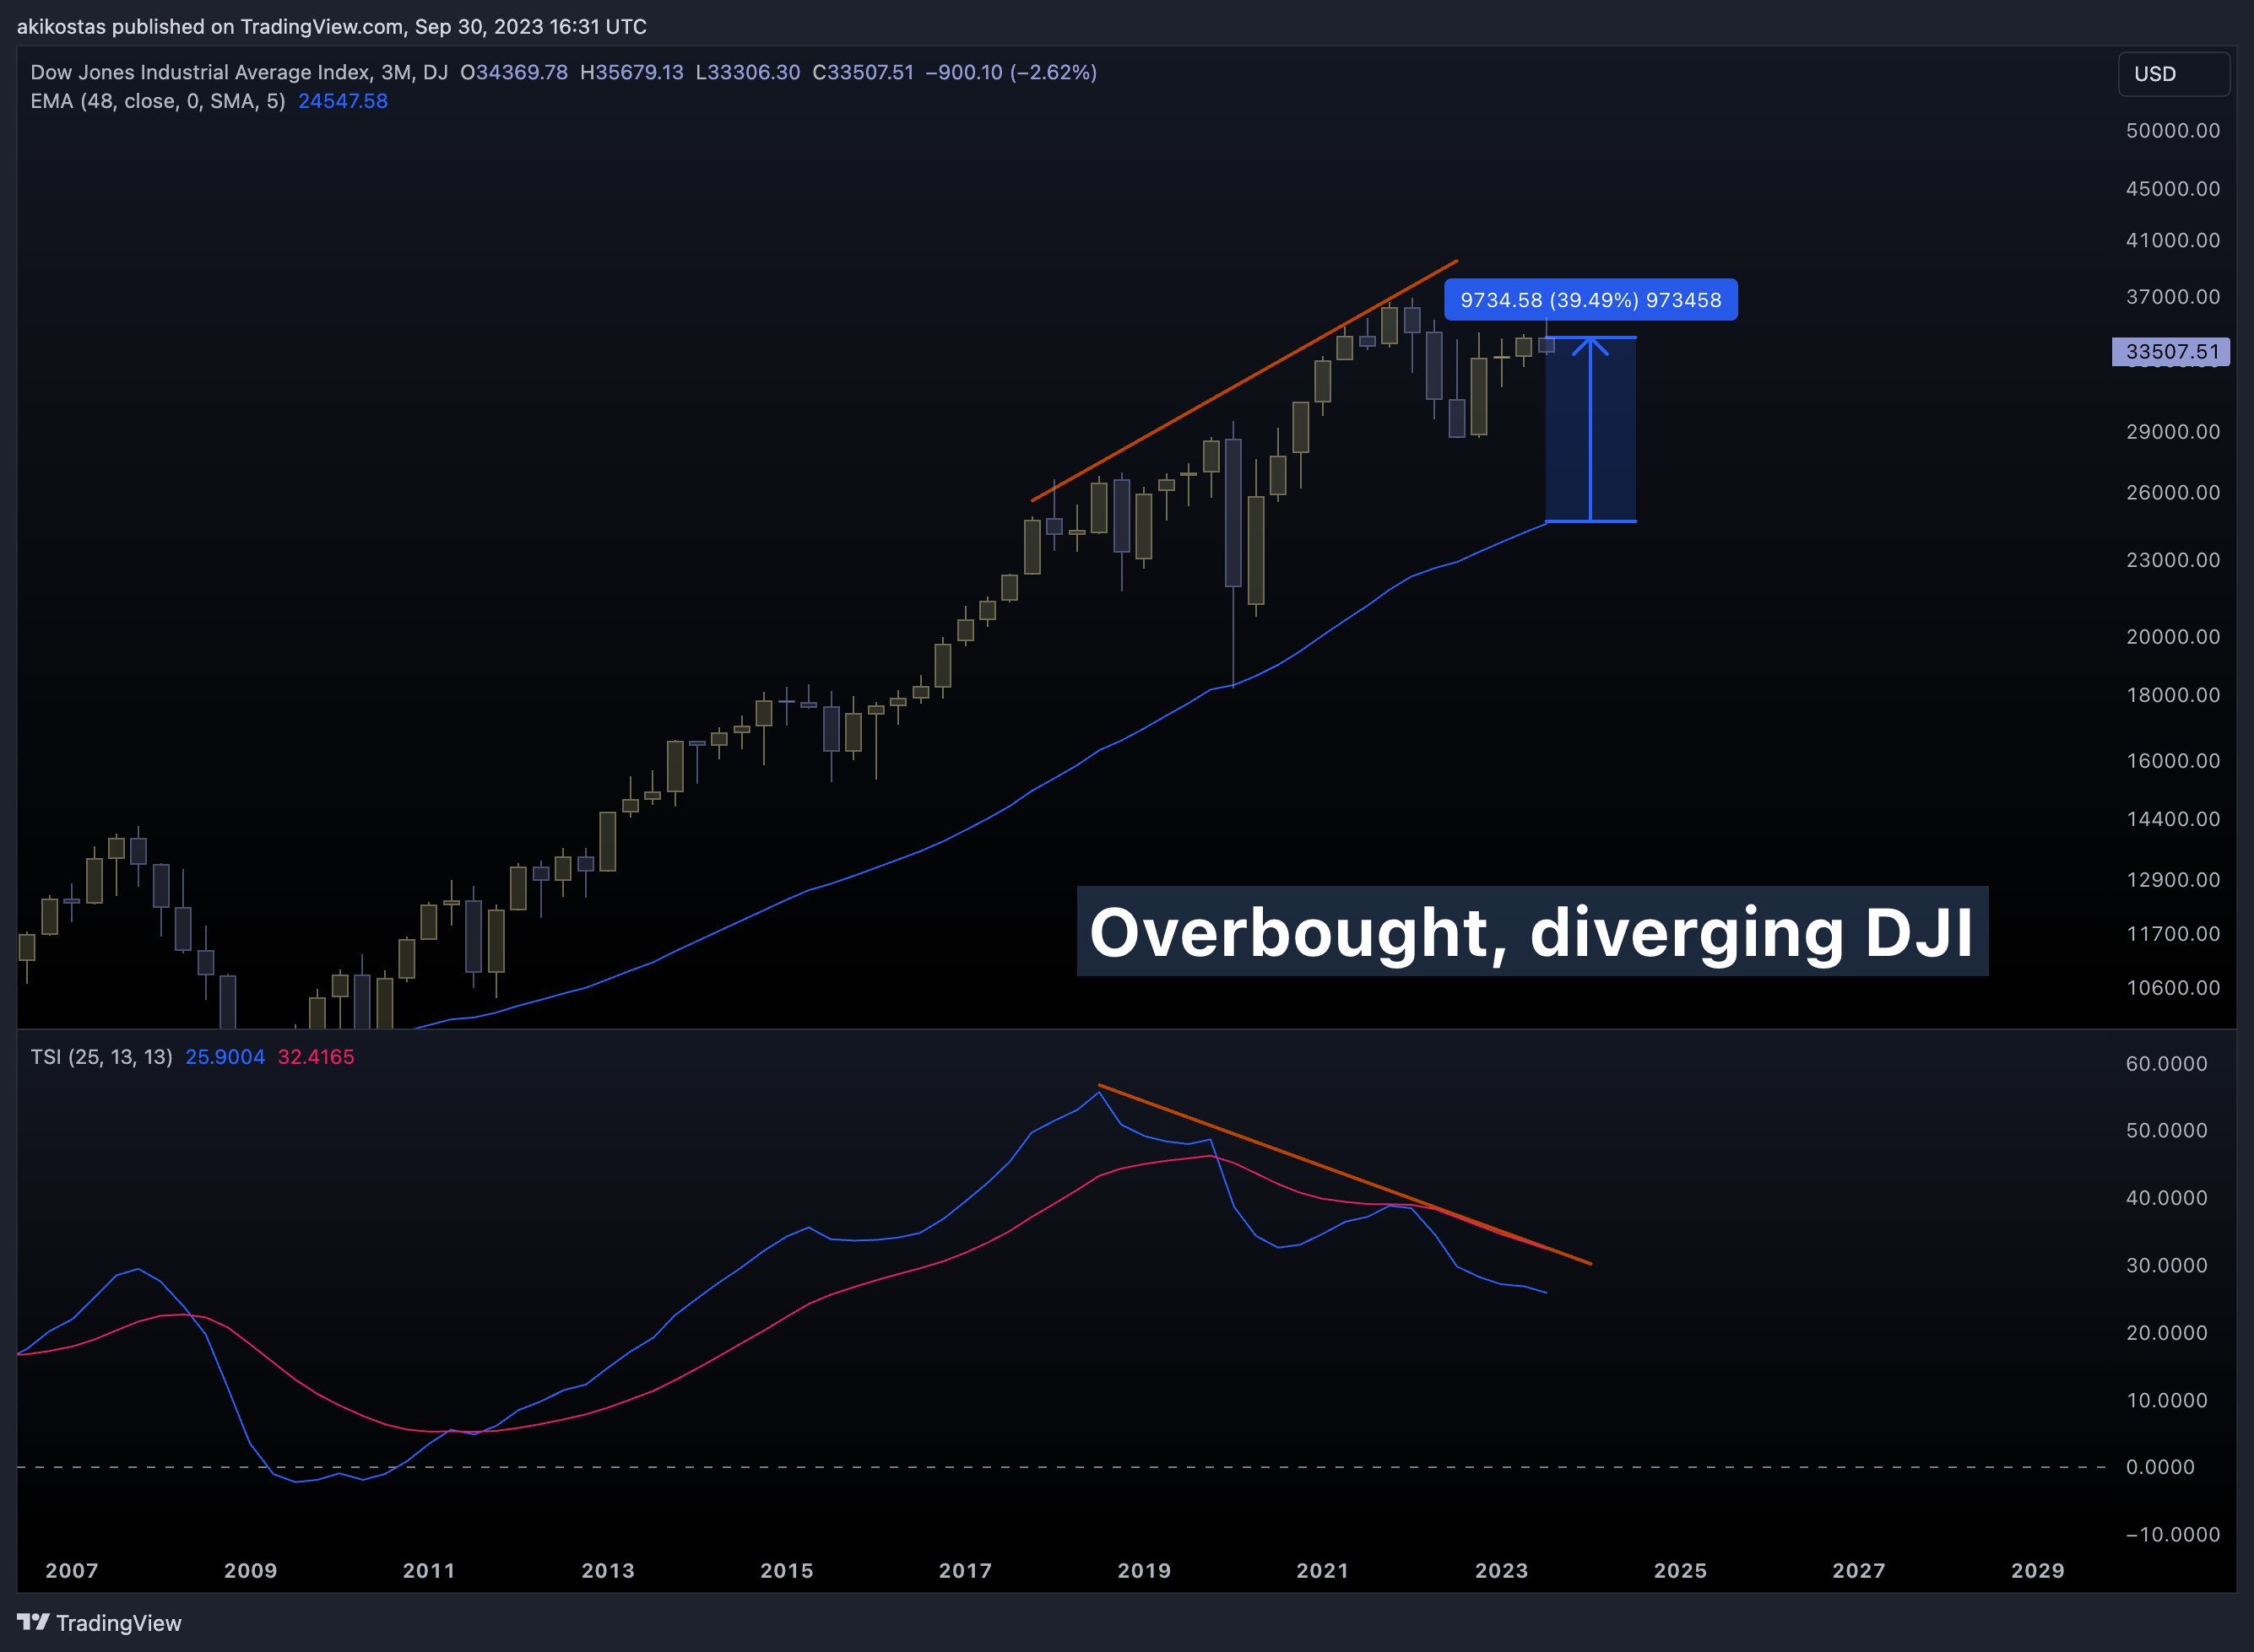
Task: Click the 'Overbought, diverging DJI' text annotation
Action: [1531, 932]
